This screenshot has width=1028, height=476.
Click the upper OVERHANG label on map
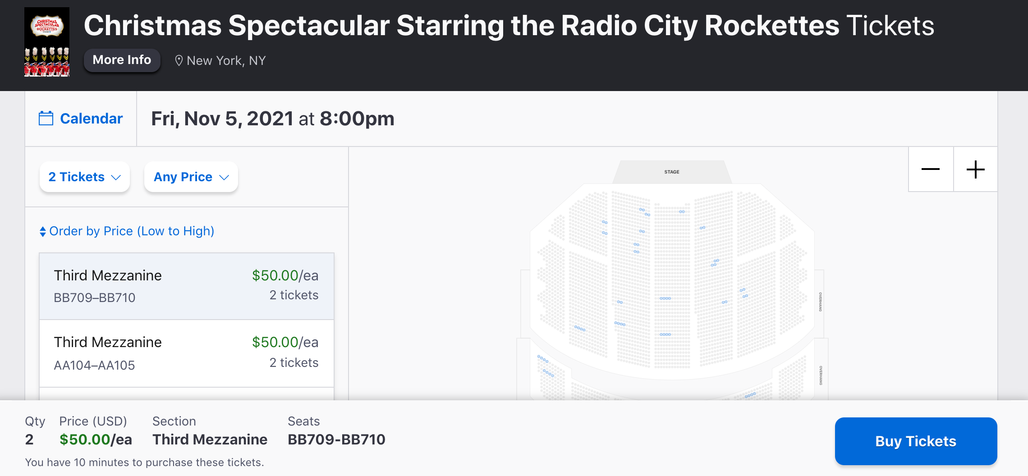(x=820, y=302)
